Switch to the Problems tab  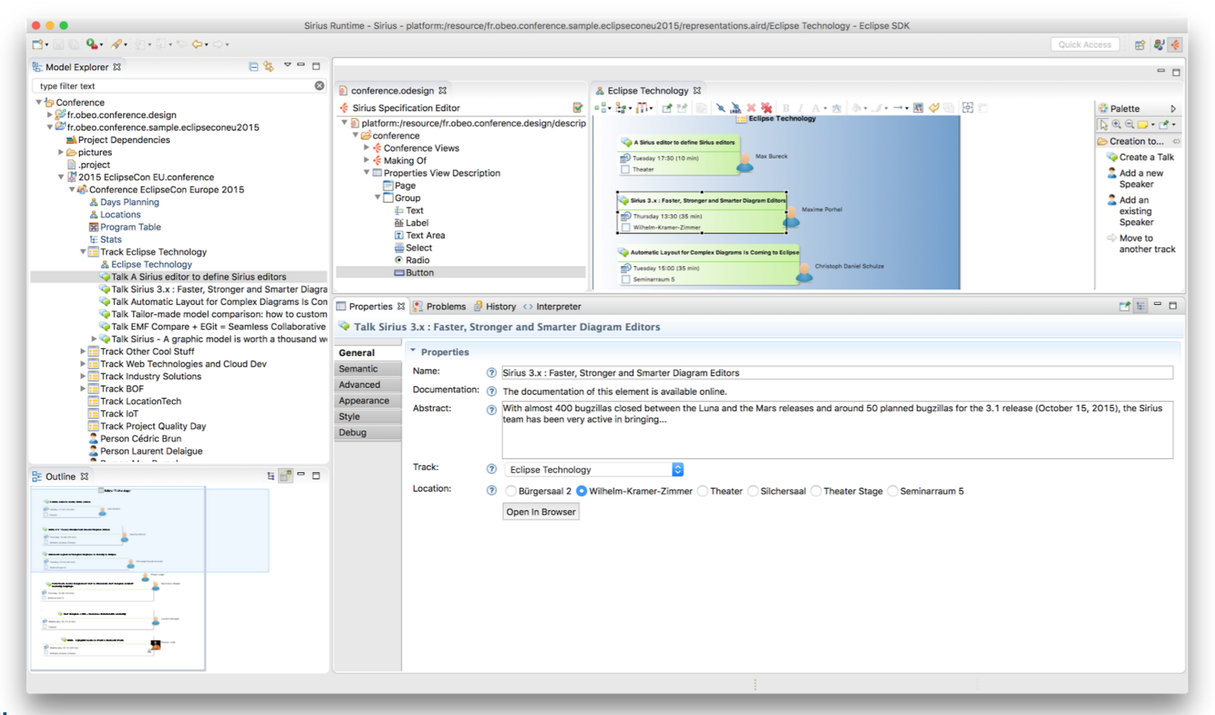[440, 306]
